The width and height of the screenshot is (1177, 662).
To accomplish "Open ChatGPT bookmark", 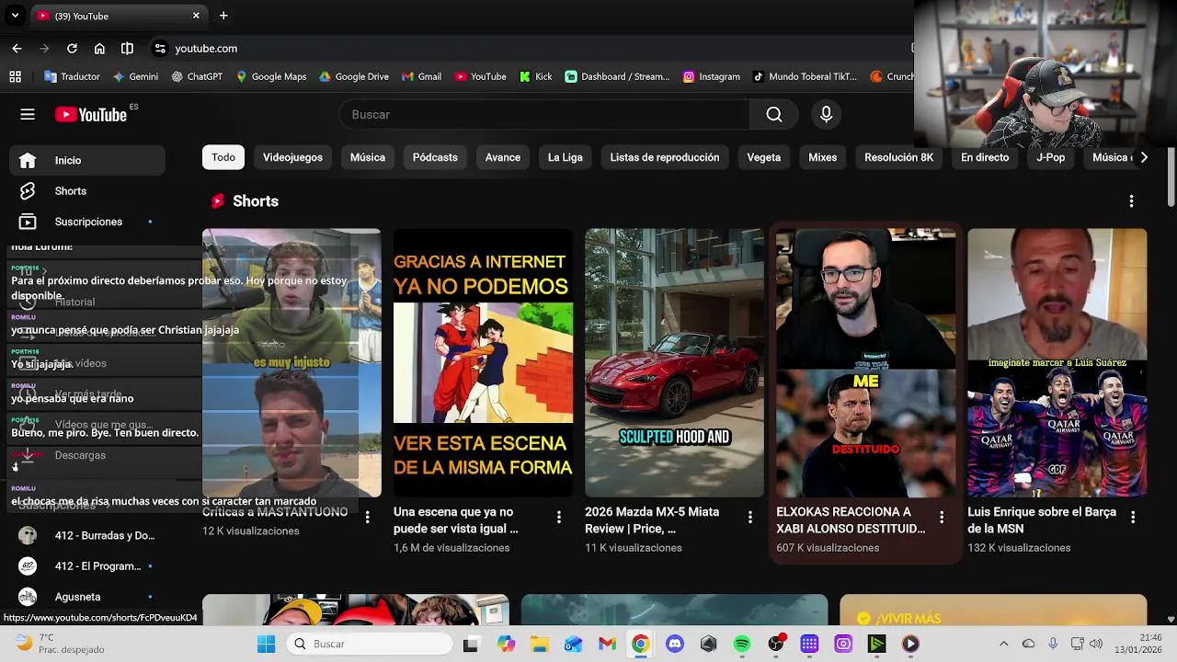I will click(197, 76).
